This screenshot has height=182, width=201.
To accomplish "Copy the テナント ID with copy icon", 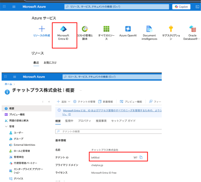I will pos(141,157).
